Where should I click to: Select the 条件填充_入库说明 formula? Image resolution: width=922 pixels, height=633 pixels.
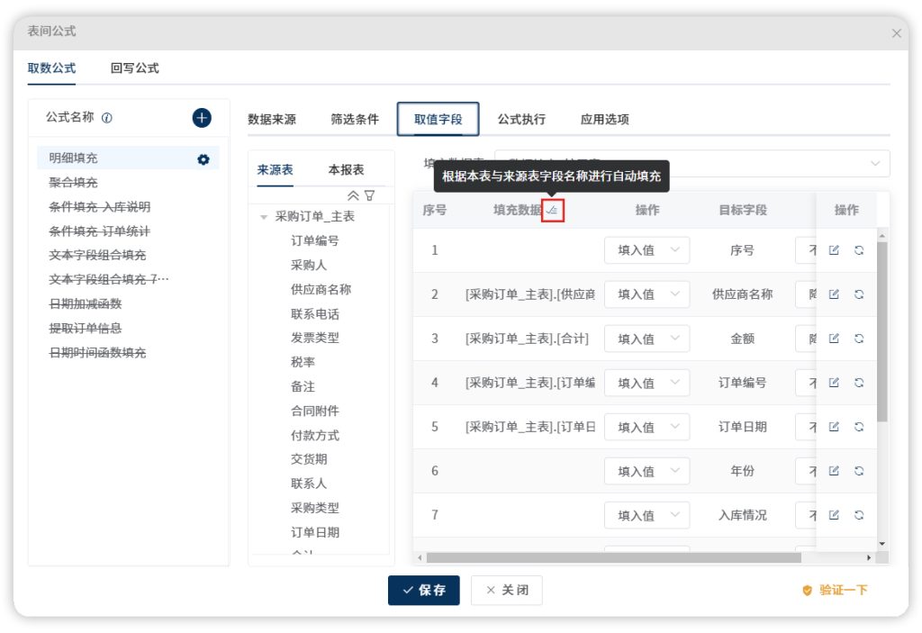click(99, 207)
